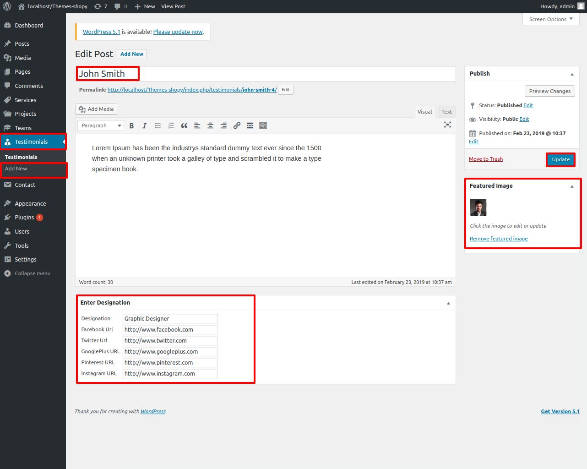This screenshot has width=587, height=469.
Task: Insert a numbered list
Action: click(x=171, y=125)
